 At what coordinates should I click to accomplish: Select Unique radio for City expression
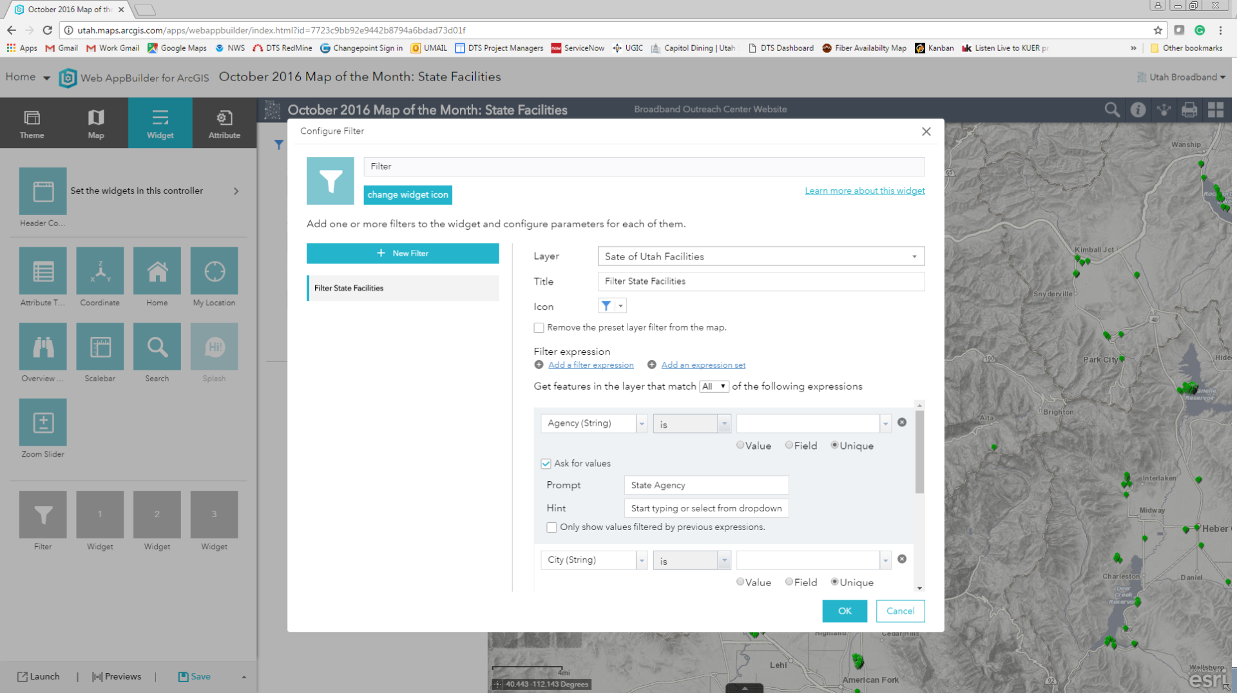click(834, 582)
